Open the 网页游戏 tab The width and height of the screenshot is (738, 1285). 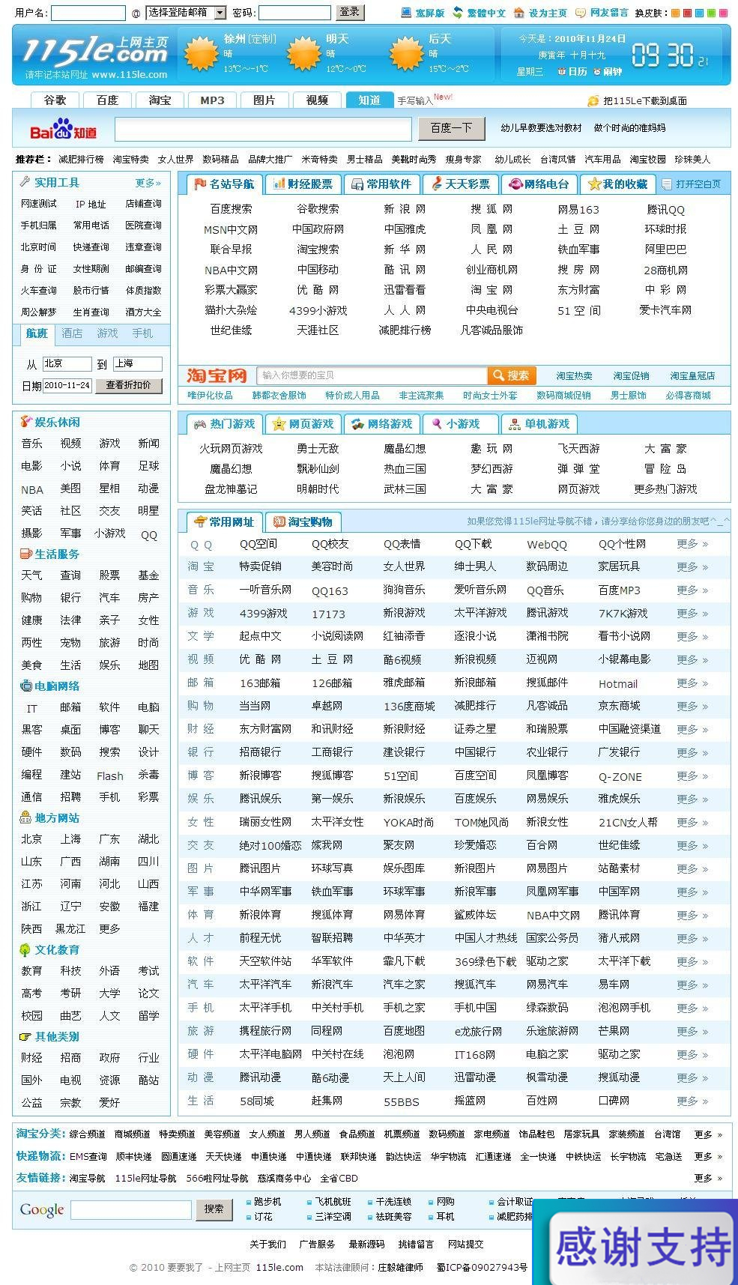(x=303, y=424)
